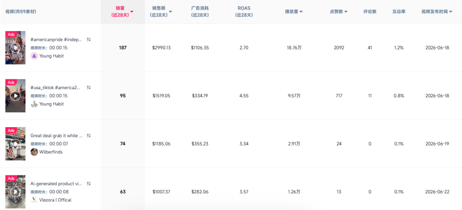This screenshot has width=462, height=210.
Task: Open the Great deal grab it while video
Action: [x=56, y=136]
